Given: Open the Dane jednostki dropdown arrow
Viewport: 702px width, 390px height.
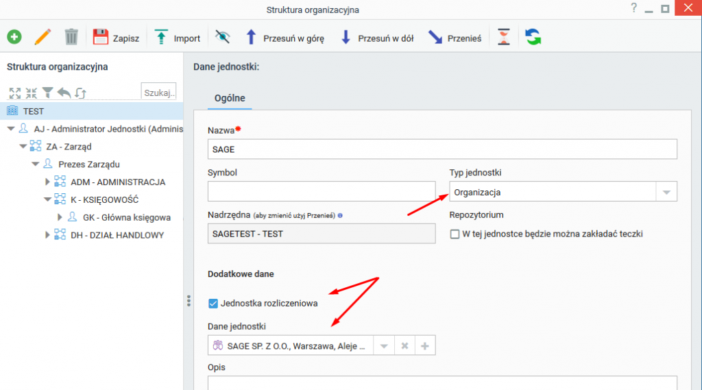Looking at the screenshot, I should tap(384, 346).
